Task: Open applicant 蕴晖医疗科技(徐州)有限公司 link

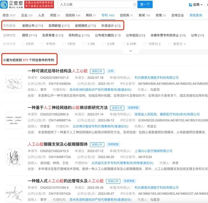Action: pos(180,114)
